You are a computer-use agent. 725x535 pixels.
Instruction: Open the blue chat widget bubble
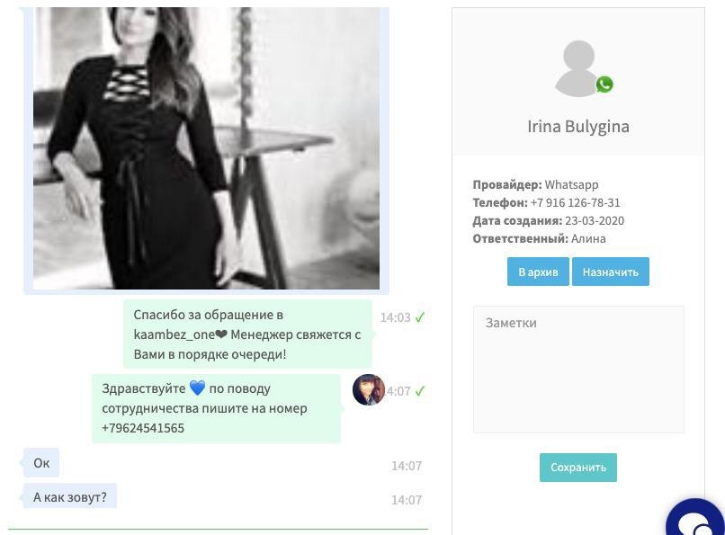697,519
